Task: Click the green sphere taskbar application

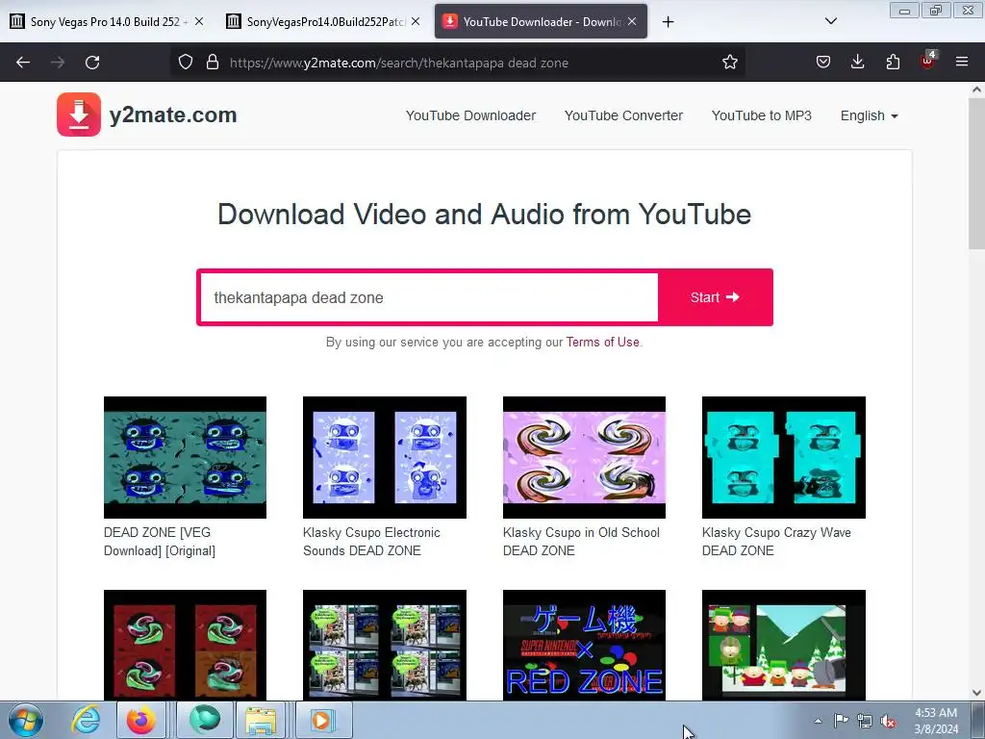Action: tap(205, 720)
